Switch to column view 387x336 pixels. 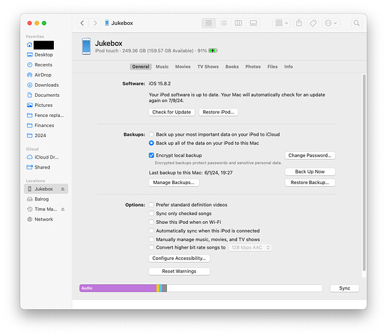click(x=238, y=23)
